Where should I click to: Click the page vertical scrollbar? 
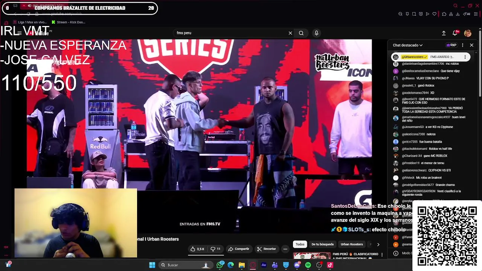tap(480, 64)
